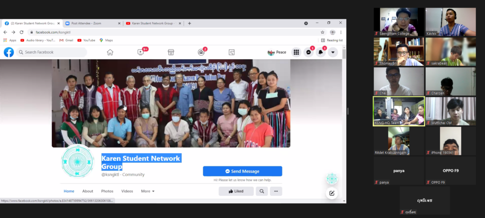Open the Gaming icon in Facebook navbar
485x218 pixels.
tap(231, 52)
